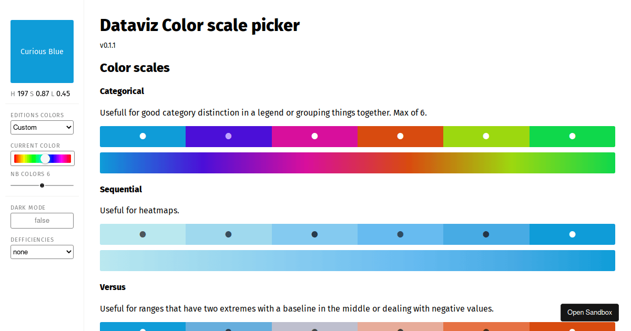631x331 pixels.
Task: Select the green categorical color marker
Action: 572,136
